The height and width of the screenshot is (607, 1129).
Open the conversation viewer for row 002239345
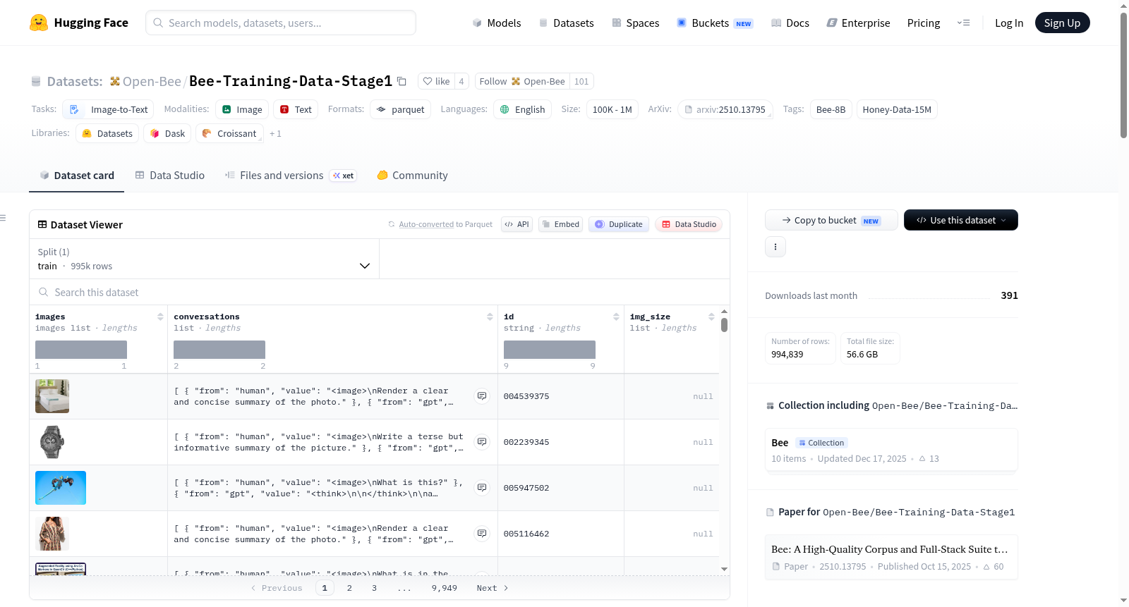coord(482,442)
